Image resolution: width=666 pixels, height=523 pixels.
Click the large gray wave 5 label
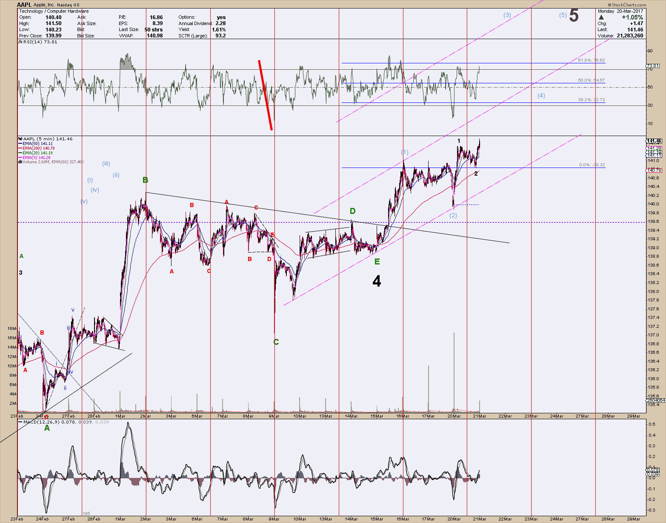(574, 16)
